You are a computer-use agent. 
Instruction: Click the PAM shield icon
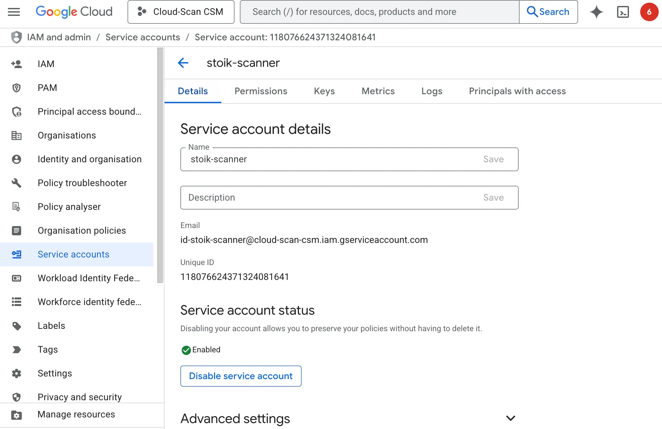click(17, 88)
